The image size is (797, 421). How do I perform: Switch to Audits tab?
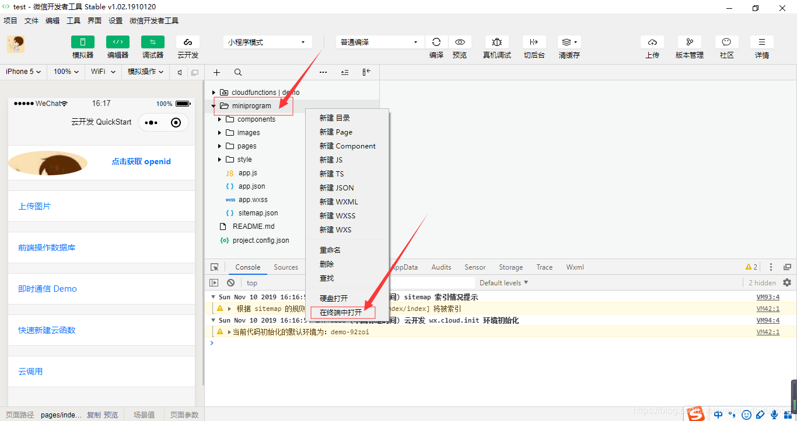441,267
